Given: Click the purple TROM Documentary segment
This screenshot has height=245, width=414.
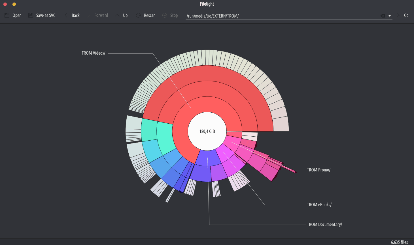Looking at the screenshot, I should coord(208,158).
